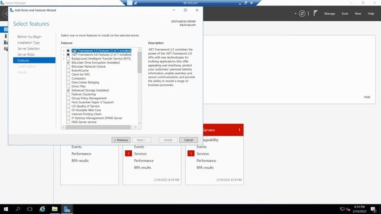Open File Explorer from the taskbar

[55, 209]
